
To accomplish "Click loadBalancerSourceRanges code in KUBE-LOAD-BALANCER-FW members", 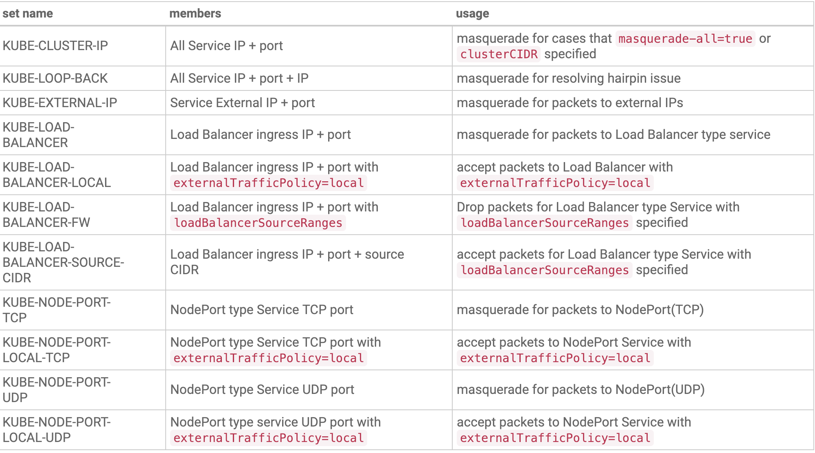I will pos(258,223).
